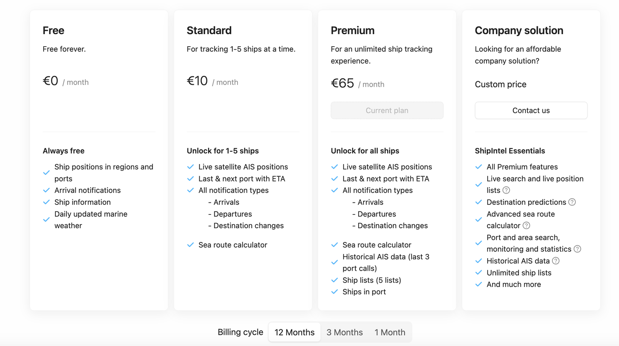Choose 1 Month billing cycle
The image size is (619, 346).
(389, 332)
